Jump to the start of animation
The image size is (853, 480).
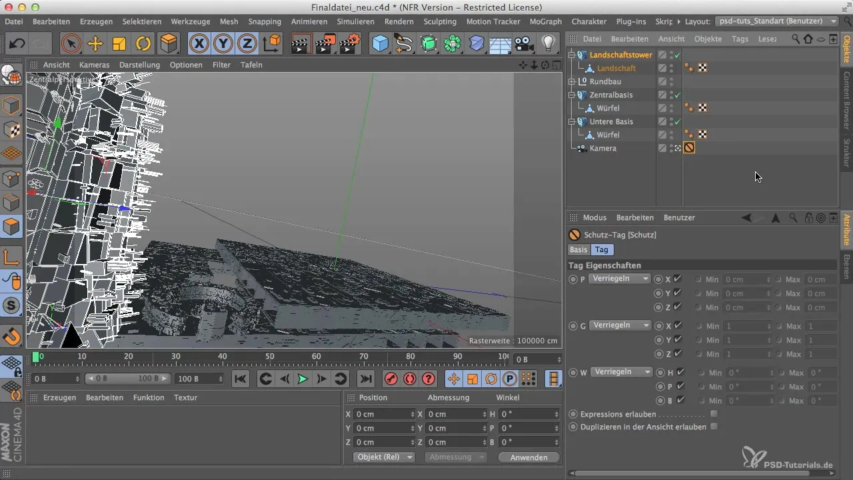point(241,379)
